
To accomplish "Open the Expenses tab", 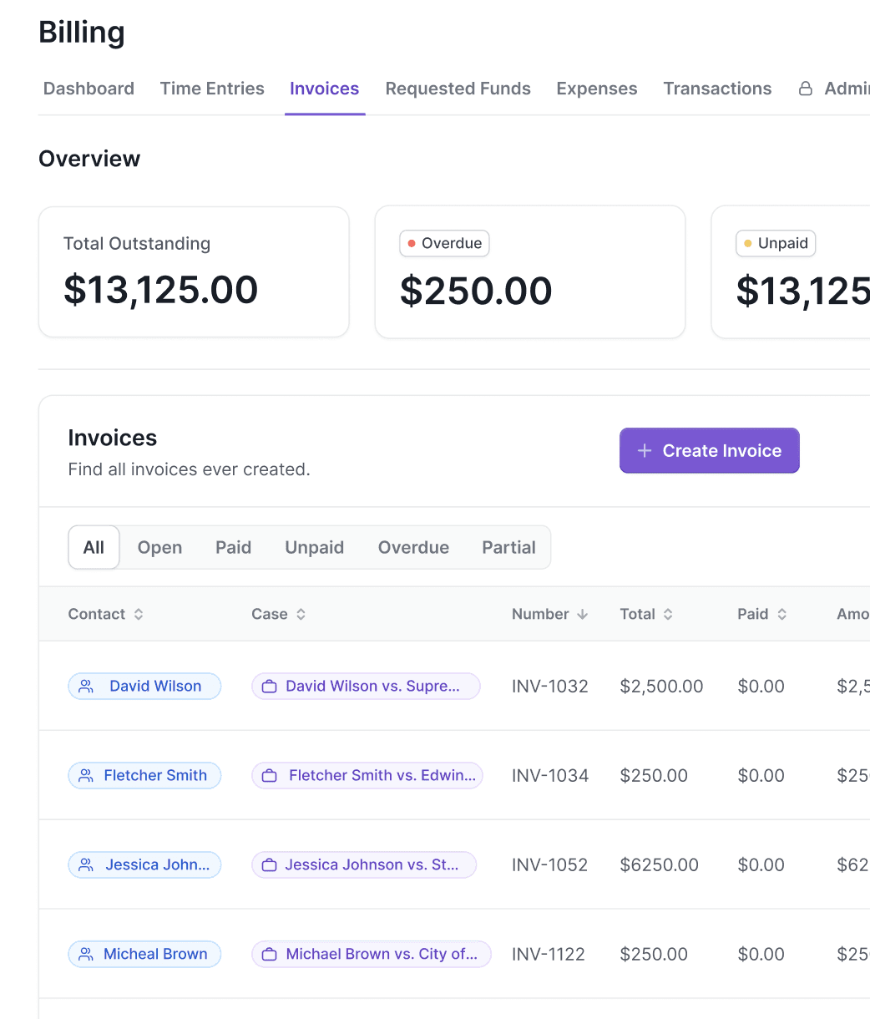I will pos(597,89).
